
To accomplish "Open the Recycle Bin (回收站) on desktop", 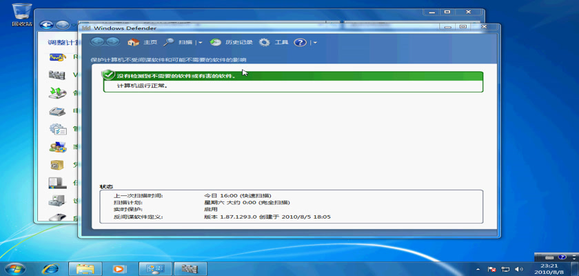I will pos(22,12).
